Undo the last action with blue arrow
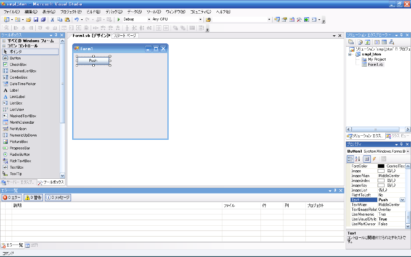This screenshot has height=257, width=411. (x=76, y=19)
